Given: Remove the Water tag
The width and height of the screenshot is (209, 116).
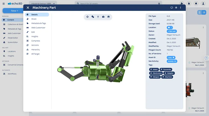Looking at the screenshot, I should (151, 69).
